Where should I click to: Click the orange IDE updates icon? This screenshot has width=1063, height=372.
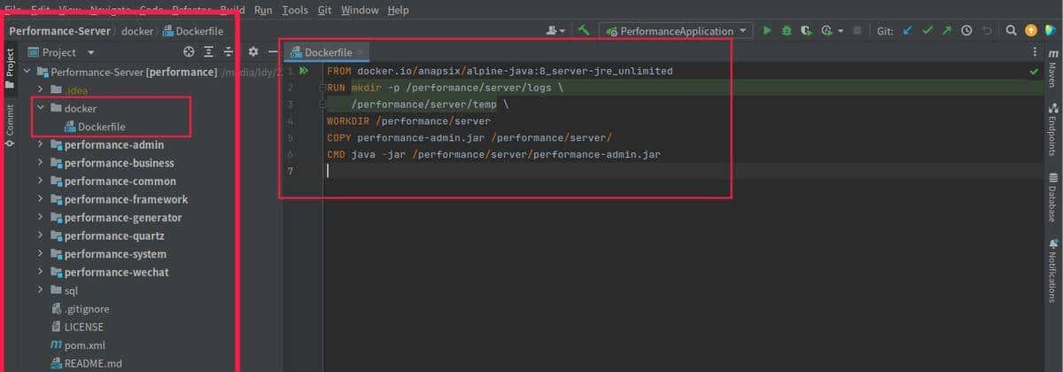[x=1031, y=30]
